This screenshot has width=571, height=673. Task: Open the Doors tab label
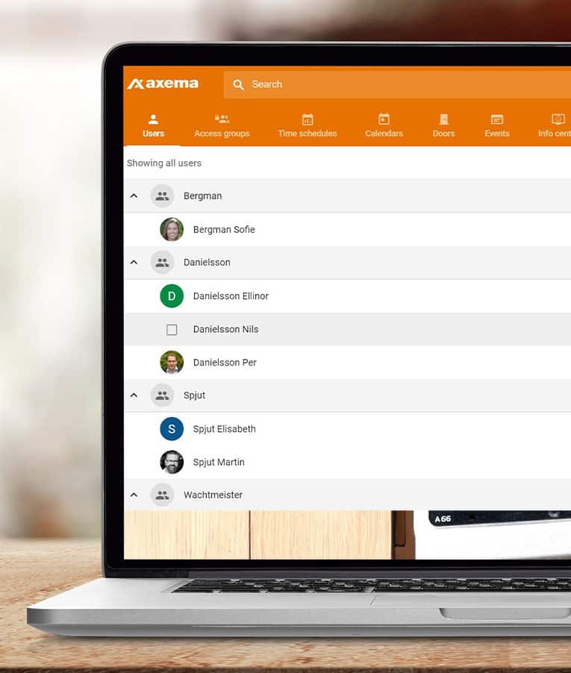[x=443, y=134]
